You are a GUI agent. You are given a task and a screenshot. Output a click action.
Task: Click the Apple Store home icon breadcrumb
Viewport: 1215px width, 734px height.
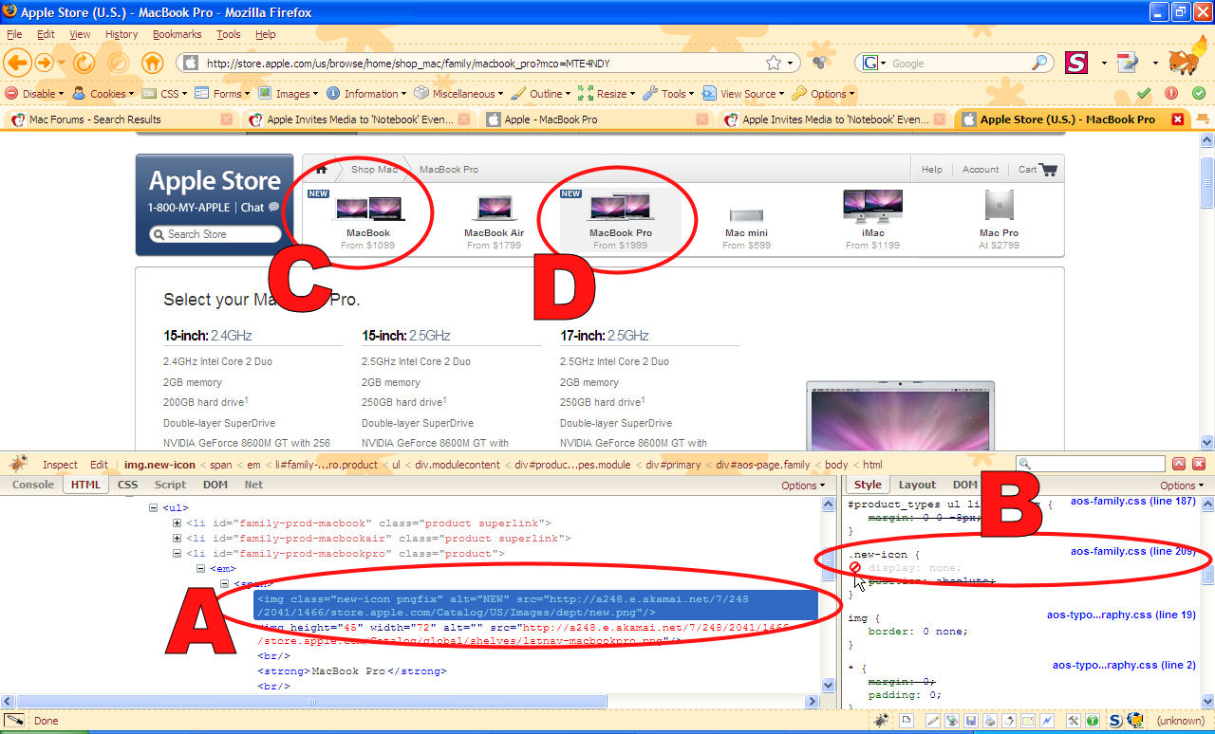[322, 169]
